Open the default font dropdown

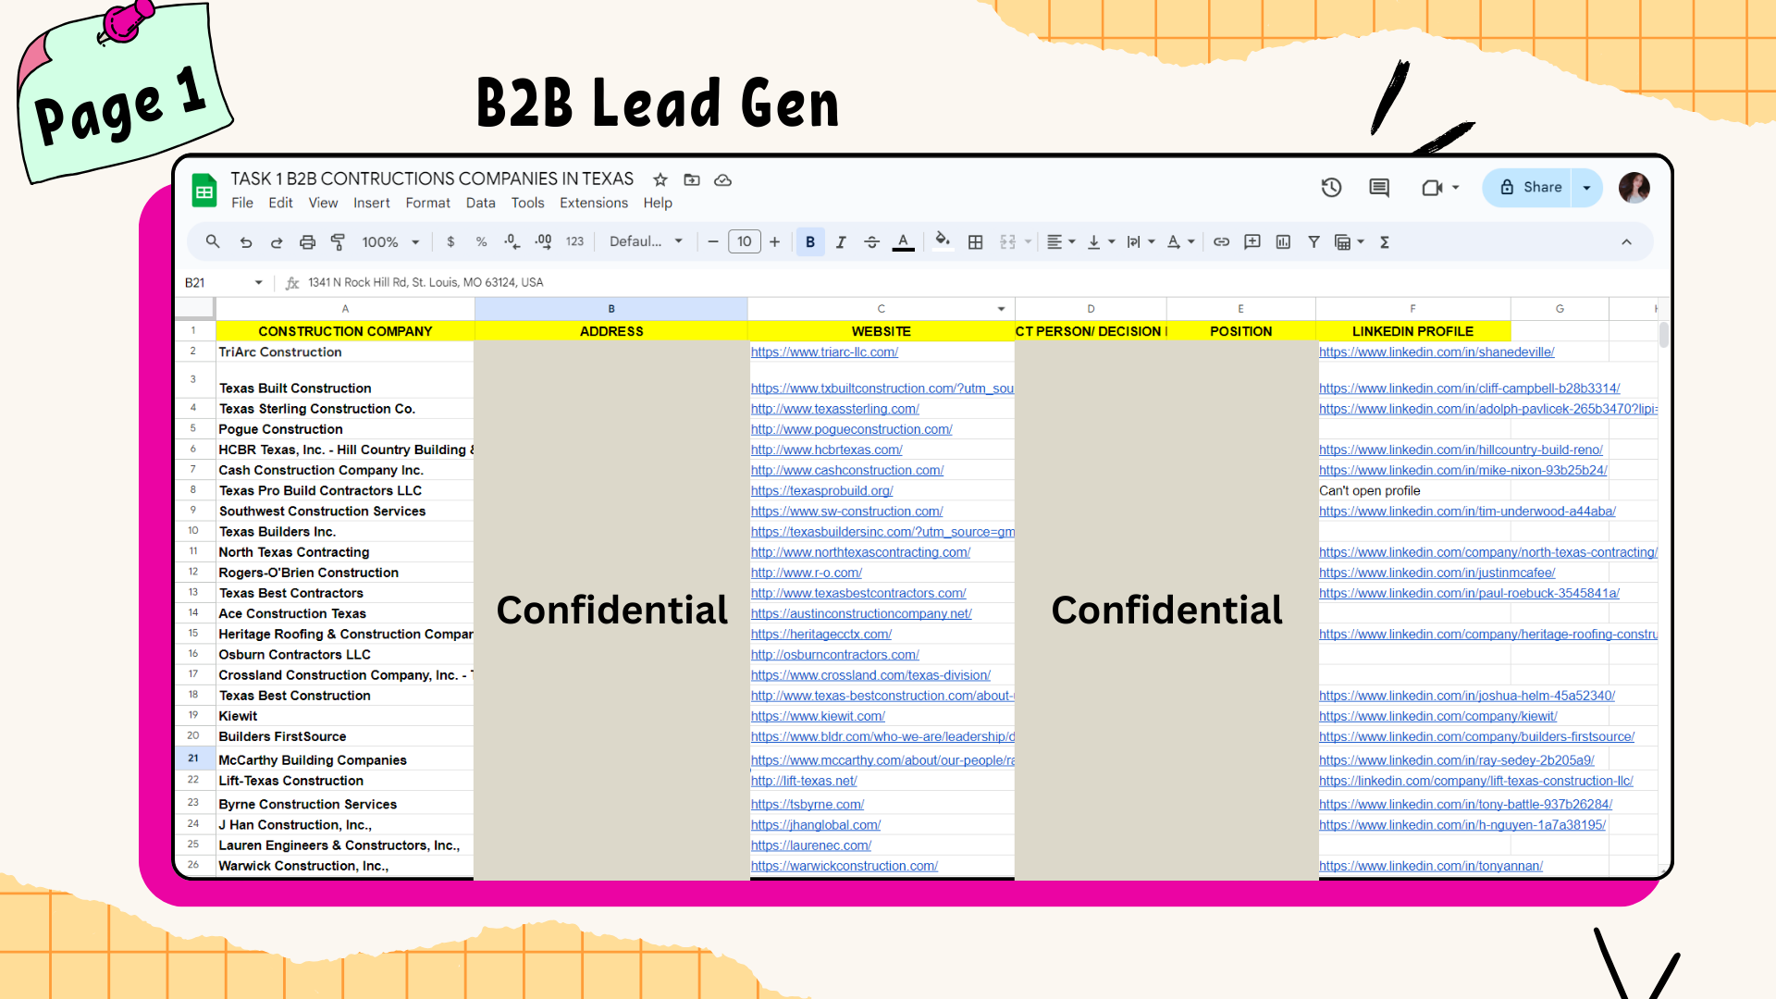click(646, 242)
